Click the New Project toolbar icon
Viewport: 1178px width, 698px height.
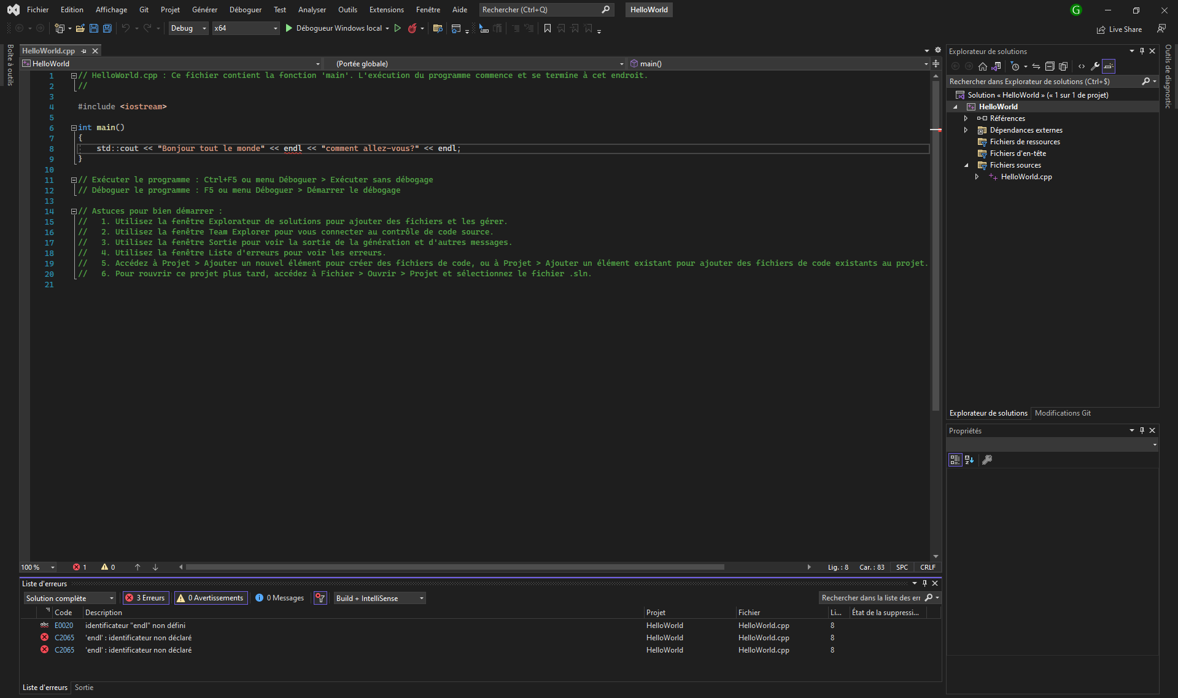coord(60,28)
